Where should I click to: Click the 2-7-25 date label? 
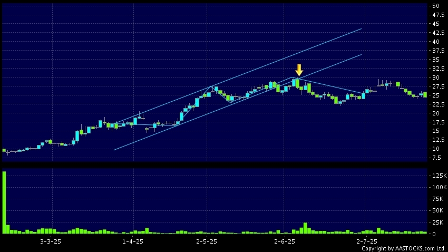[x=367, y=241]
